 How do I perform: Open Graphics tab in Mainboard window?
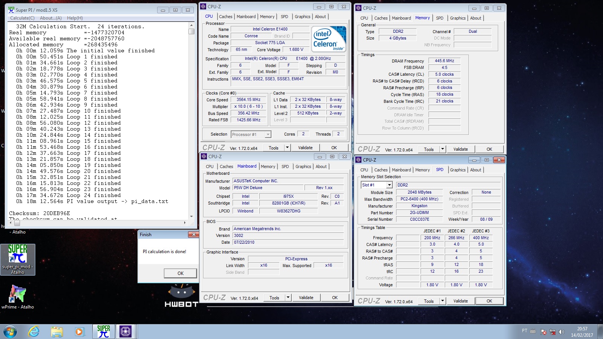coord(303,166)
